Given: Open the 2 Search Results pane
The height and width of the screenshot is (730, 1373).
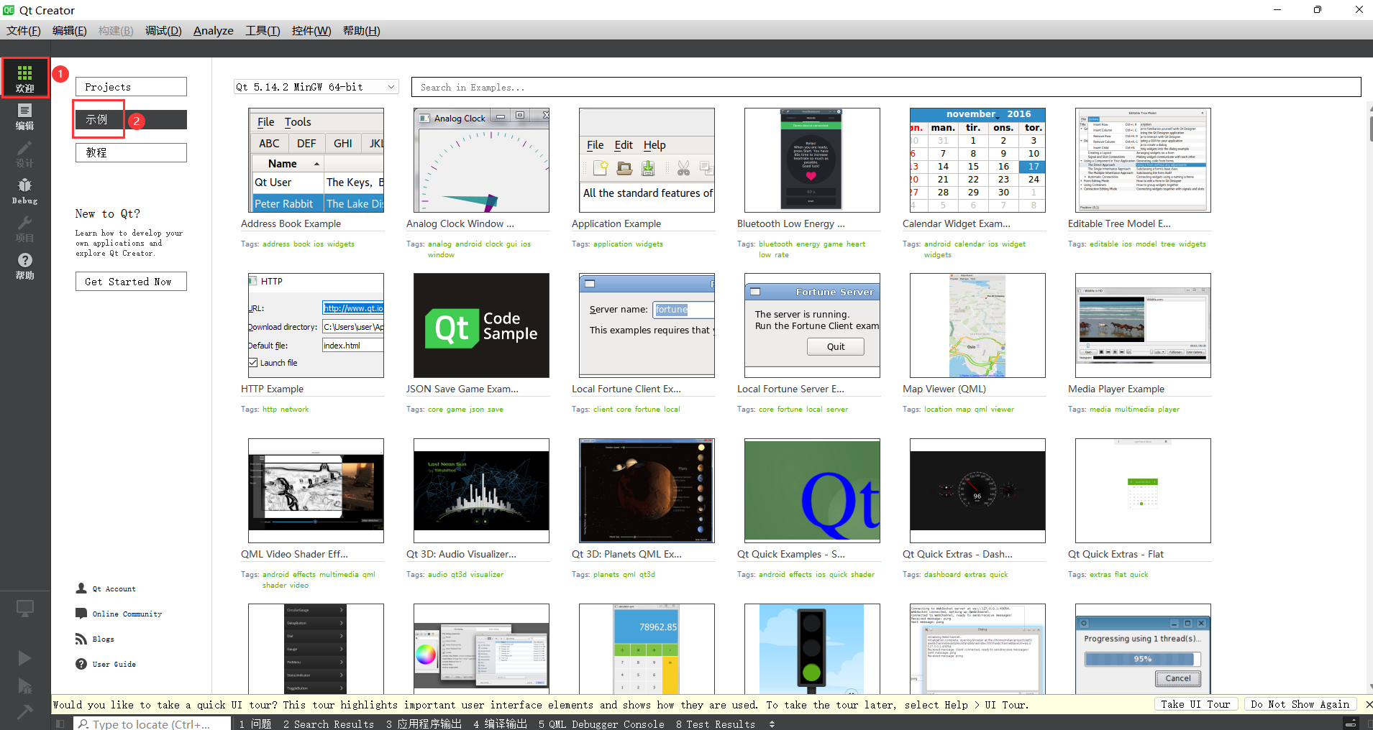Looking at the screenshot, I should (329, 724).
